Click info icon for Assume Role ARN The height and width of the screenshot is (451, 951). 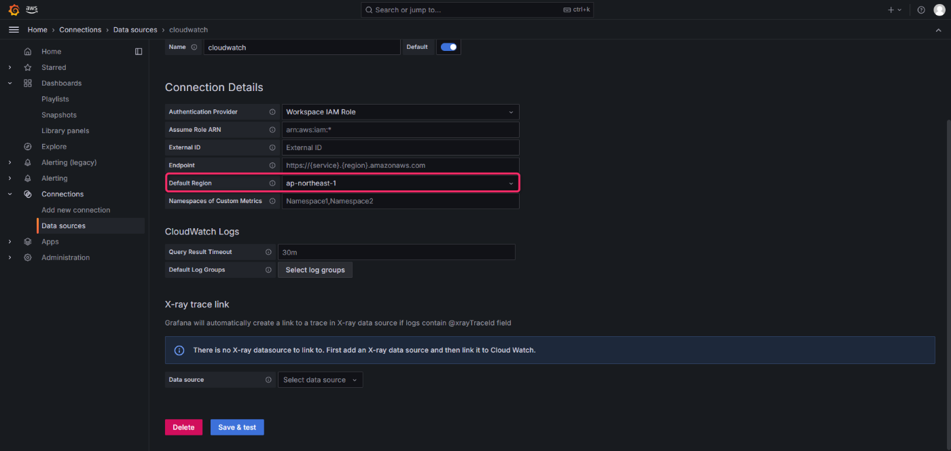coord(272,130)
